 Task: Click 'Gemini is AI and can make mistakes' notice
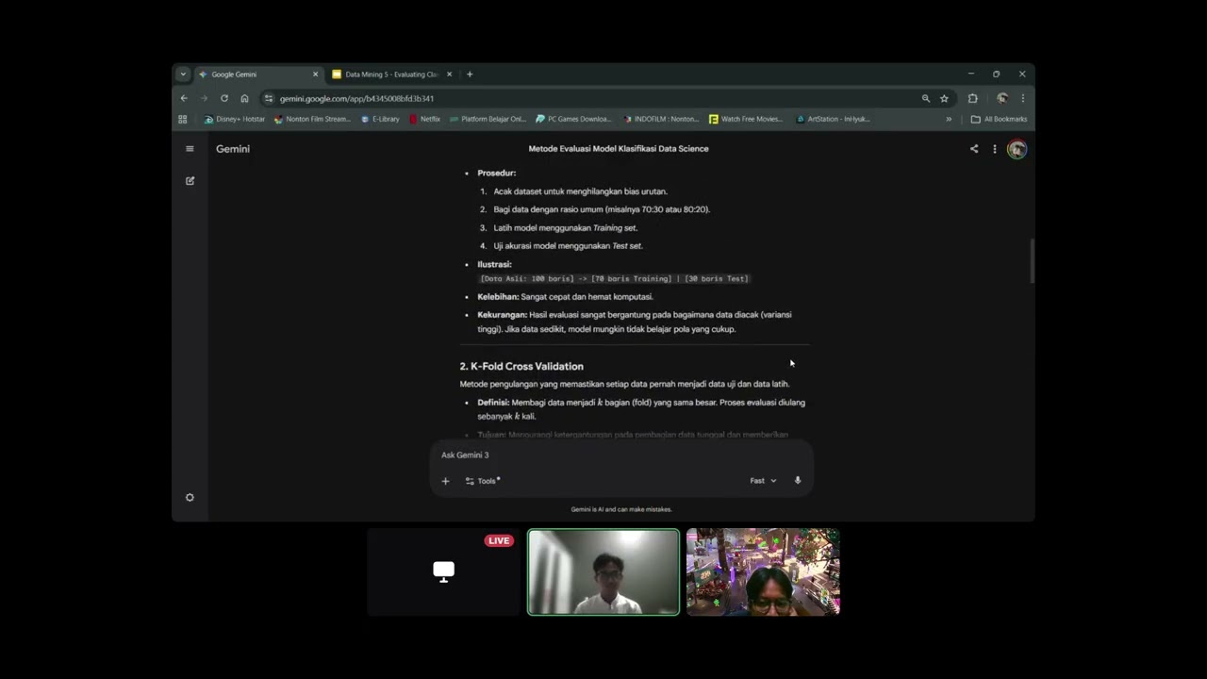tap(621, 509)
